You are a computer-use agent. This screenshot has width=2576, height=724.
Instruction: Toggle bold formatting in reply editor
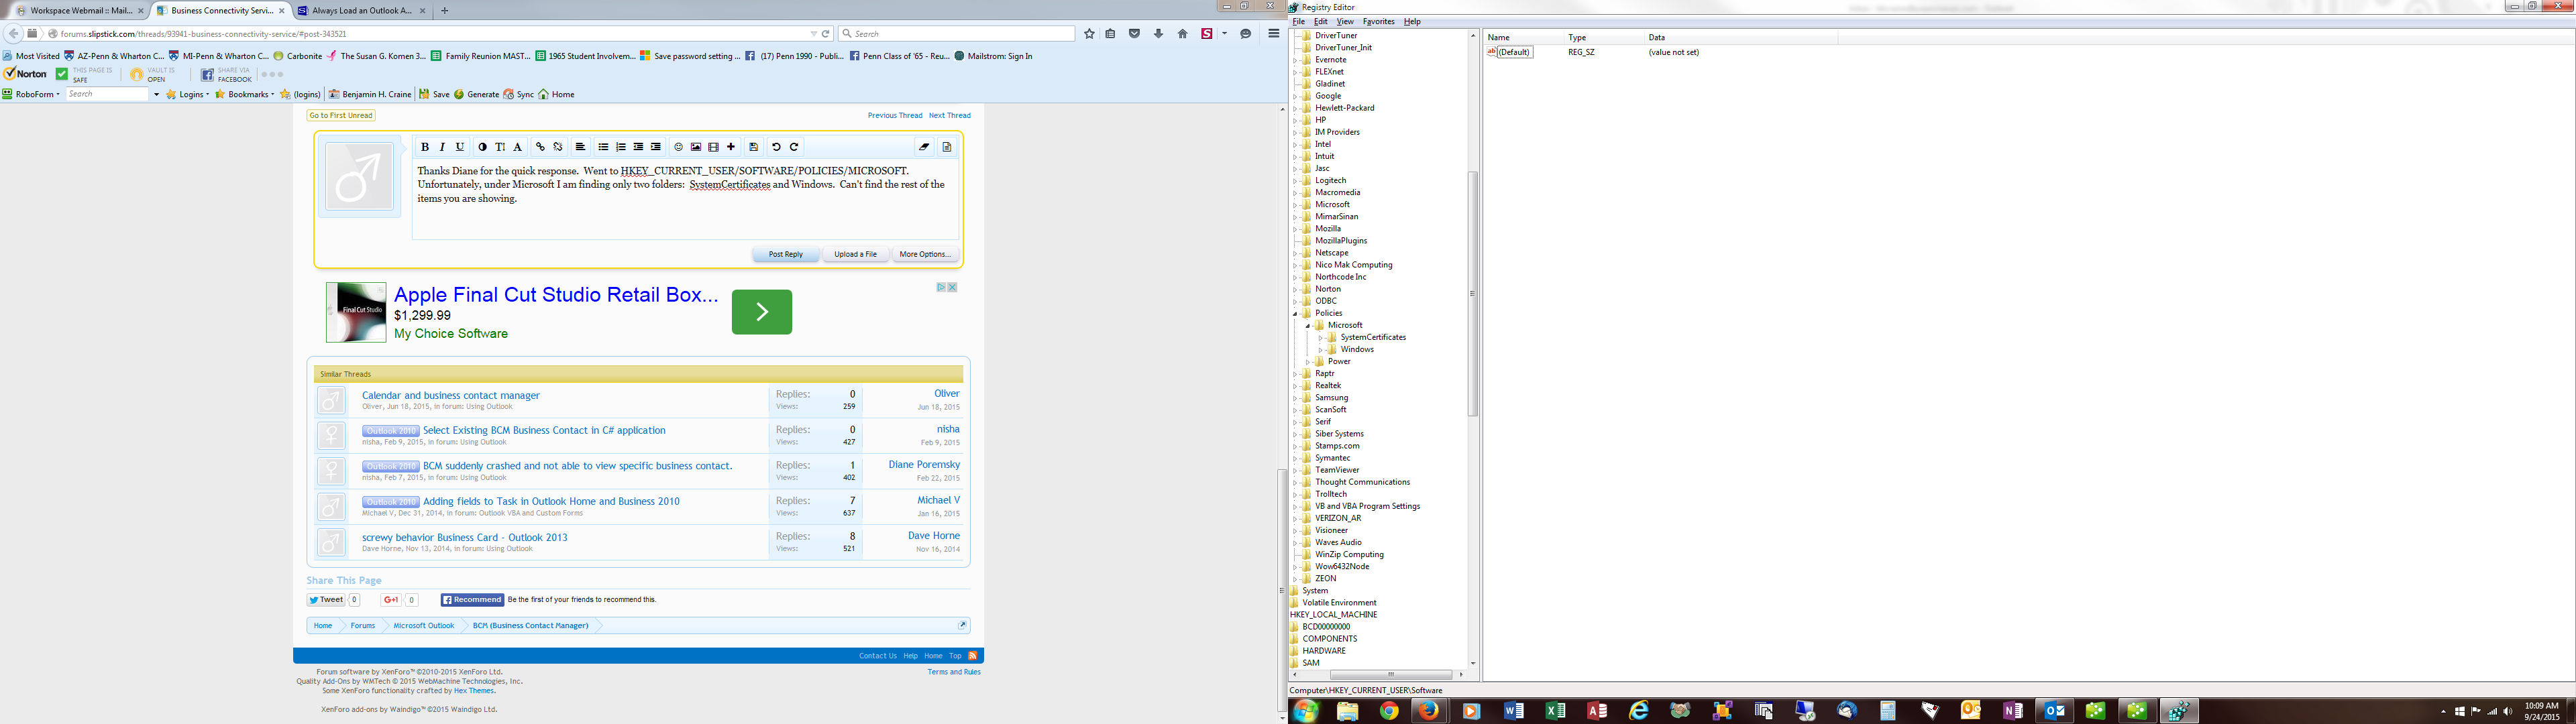point(425,147)
